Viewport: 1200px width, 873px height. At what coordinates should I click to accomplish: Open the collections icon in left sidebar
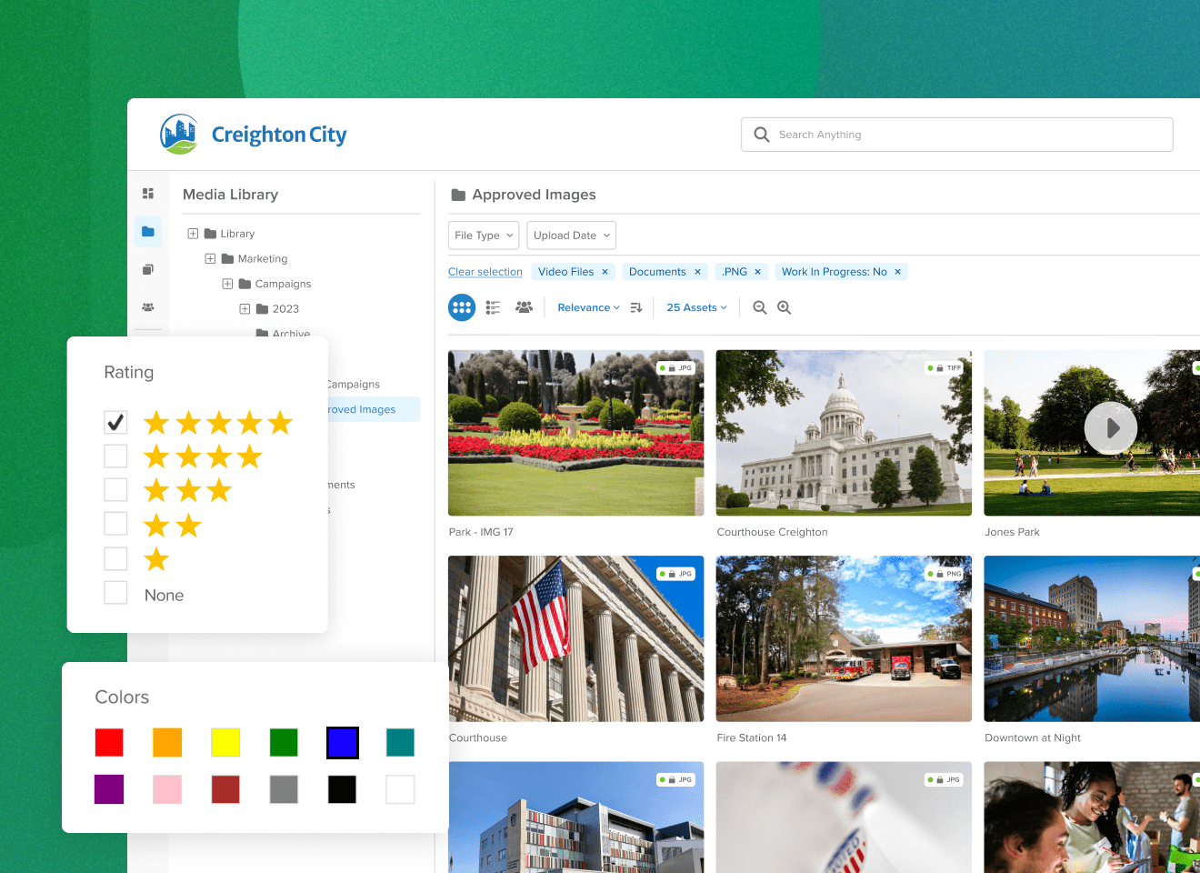pyautogui.click(x=148, y=269)
